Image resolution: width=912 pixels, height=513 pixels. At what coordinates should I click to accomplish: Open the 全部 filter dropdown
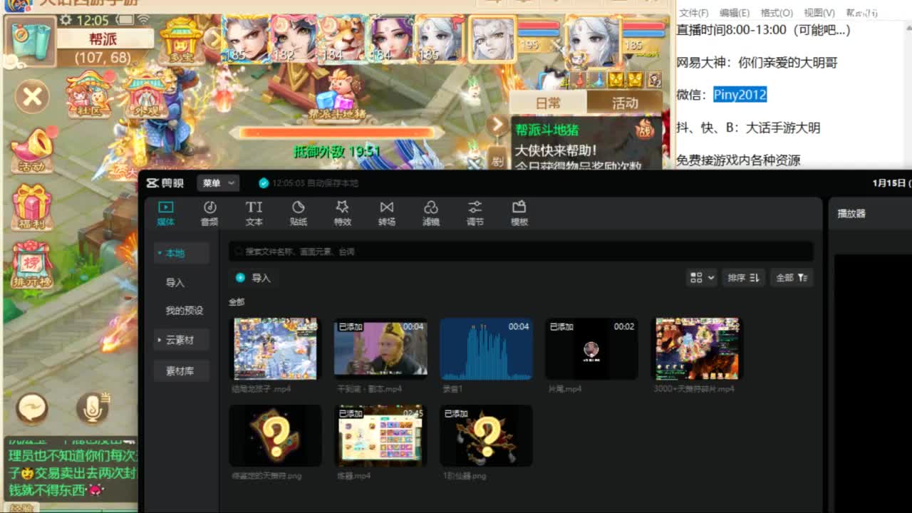pyautogui.click(x=792, y=278)
